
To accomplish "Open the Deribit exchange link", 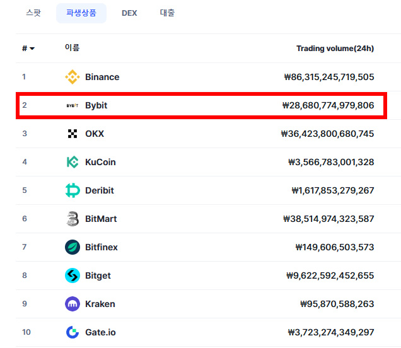I will 100,190.
